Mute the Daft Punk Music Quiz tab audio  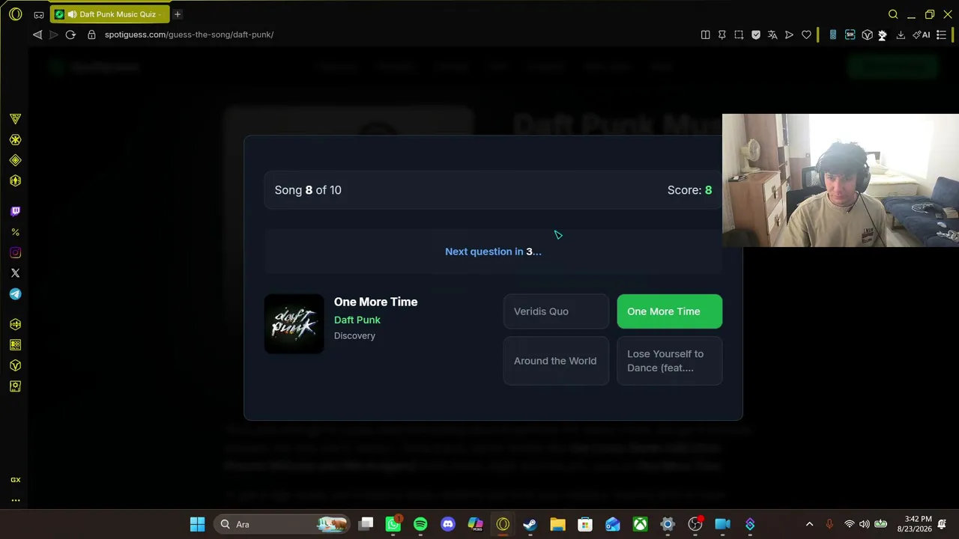pos(72,14)
